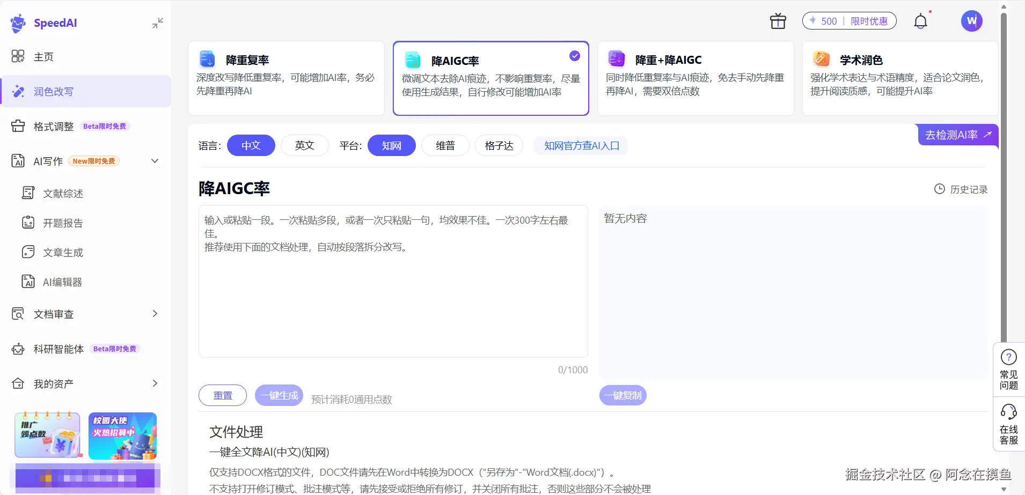Click the 降重复率 card icon
This screenshot has width=1025, height=495.
point(207,58)
